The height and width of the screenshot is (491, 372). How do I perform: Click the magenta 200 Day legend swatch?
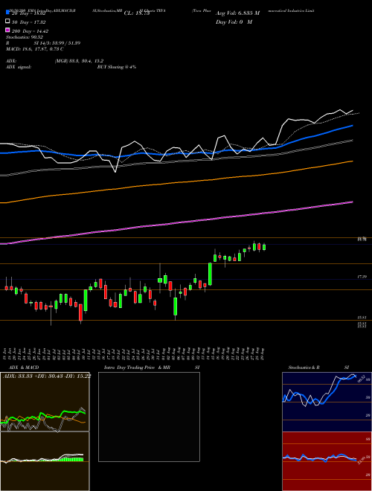7,31
